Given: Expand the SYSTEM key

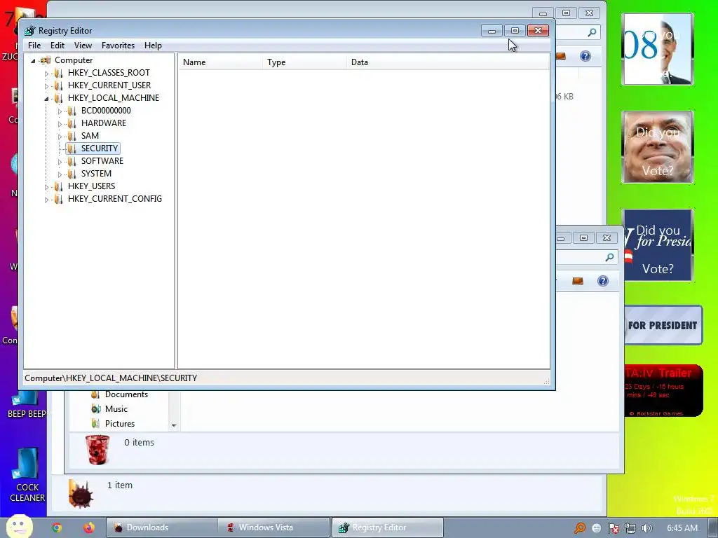Looking at the screenshot, I should point(60,174).
